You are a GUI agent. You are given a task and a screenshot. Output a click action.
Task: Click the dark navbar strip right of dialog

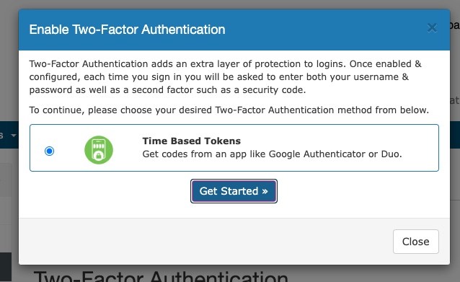[455, 134]
